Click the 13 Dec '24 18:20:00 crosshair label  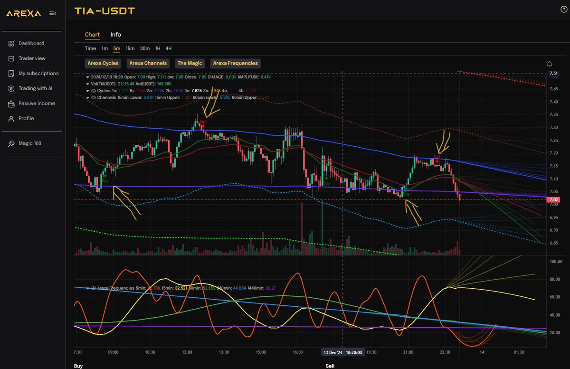343,352
